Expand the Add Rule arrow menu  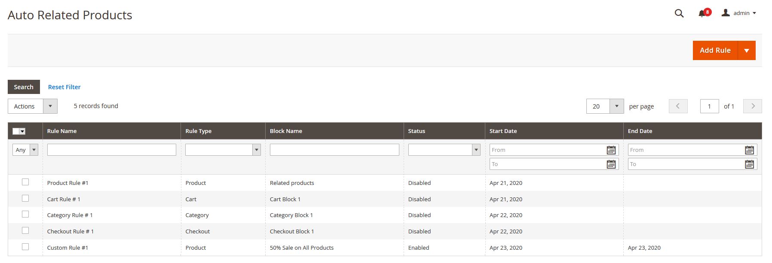click(747, 51)
